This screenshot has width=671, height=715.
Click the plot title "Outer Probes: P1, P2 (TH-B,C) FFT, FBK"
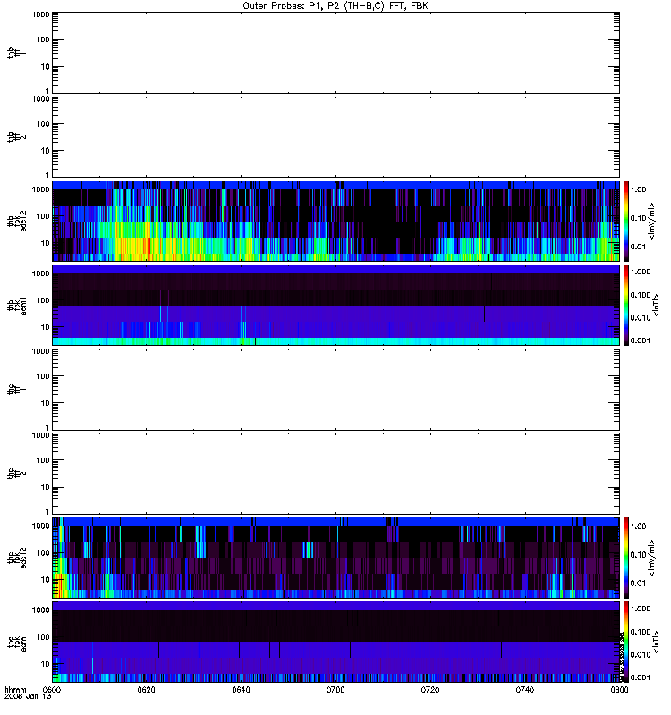(335, 6)
